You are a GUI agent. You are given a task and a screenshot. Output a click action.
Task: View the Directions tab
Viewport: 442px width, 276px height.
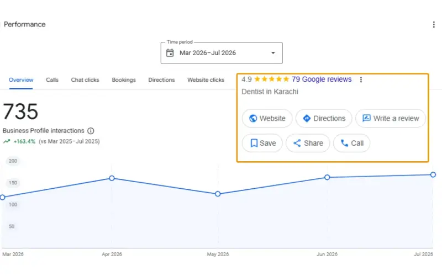161,80
